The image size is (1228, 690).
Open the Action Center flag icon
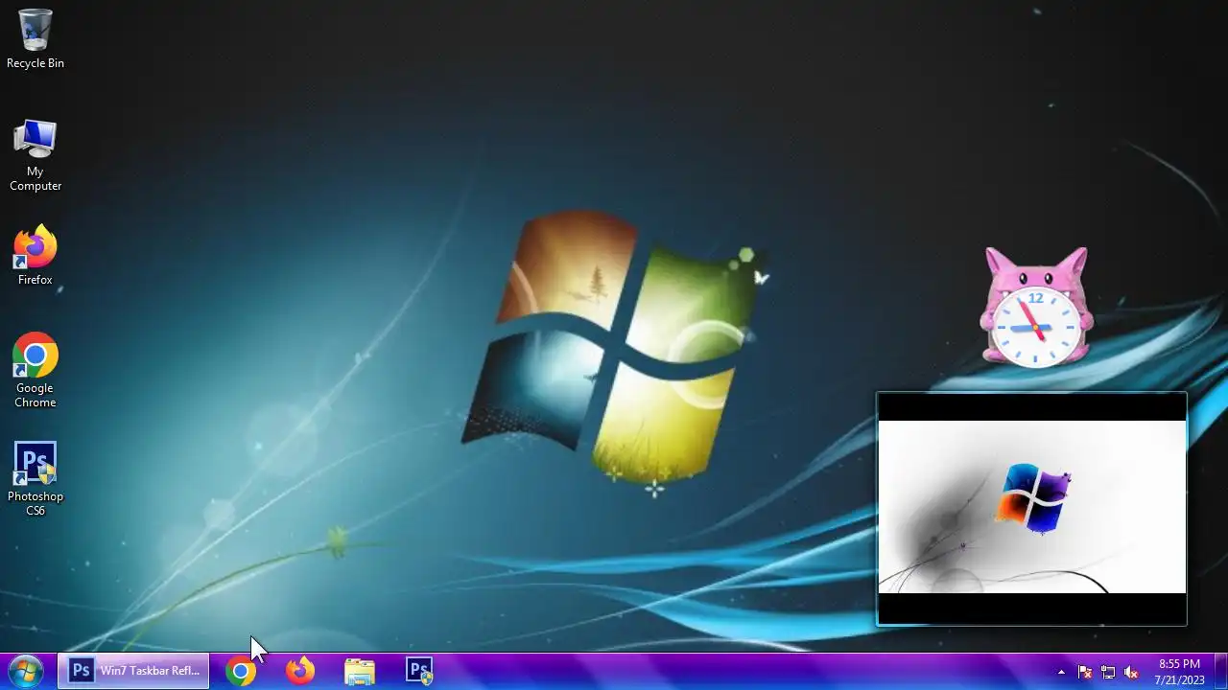tap(1085, 672)
